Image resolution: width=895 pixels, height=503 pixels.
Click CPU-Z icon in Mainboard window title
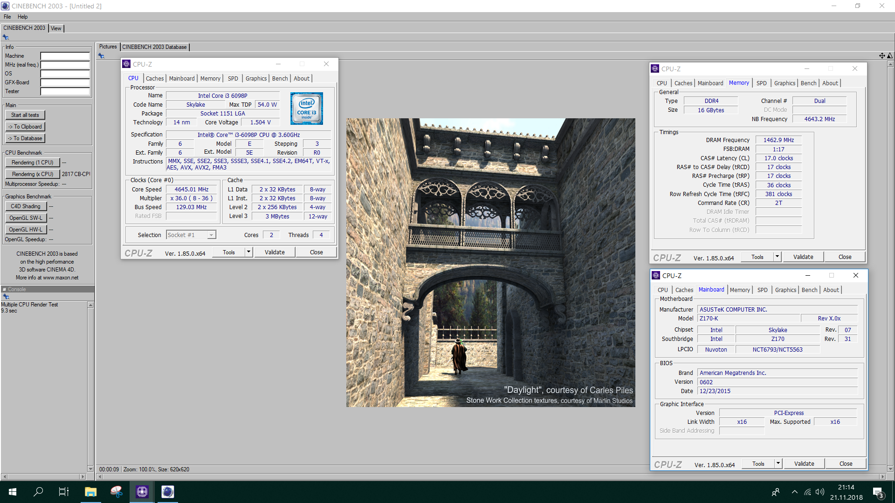(656, 275)
